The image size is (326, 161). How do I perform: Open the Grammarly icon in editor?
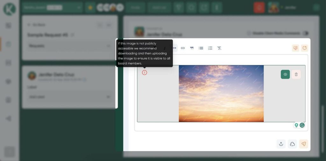point(302,125)
